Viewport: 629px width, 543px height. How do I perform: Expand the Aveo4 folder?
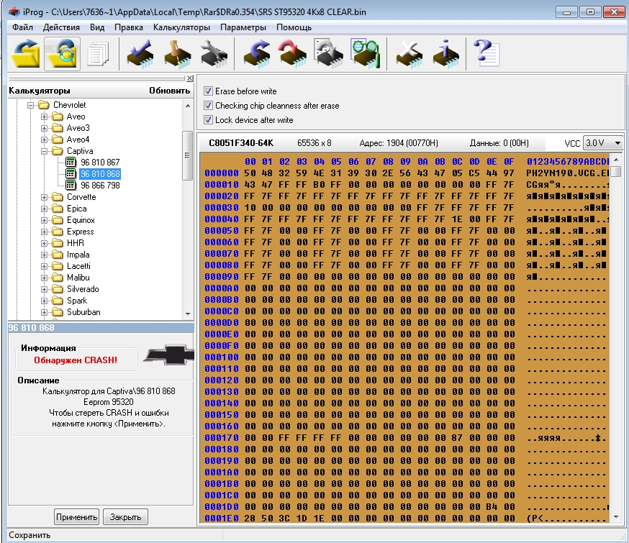(44, 140)
